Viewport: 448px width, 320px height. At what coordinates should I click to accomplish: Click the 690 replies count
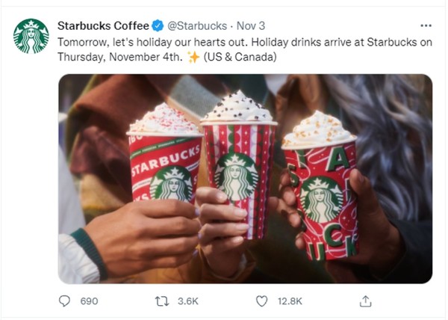(x=89, y=301)
